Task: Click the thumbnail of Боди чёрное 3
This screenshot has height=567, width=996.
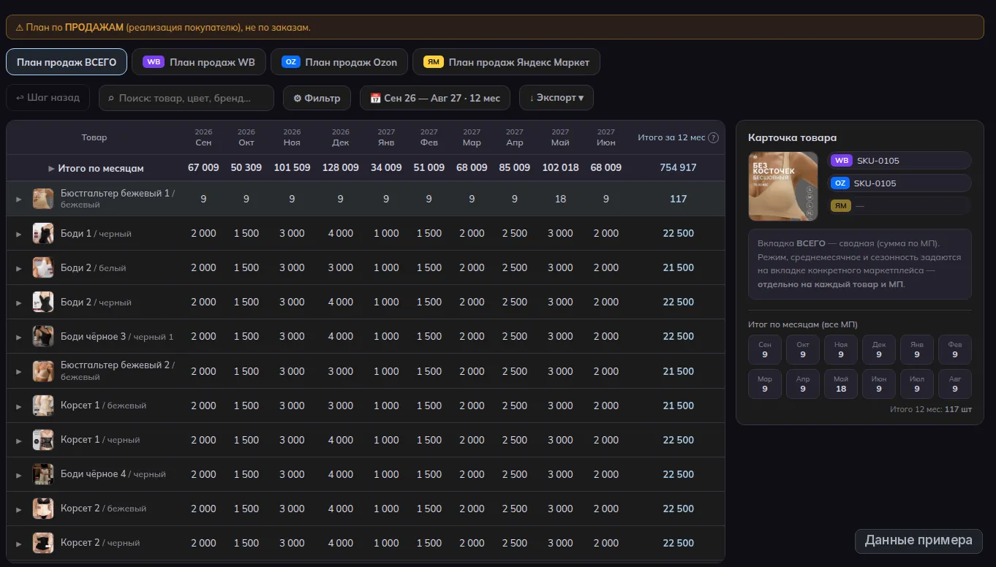Action: [x=43, y=337]
